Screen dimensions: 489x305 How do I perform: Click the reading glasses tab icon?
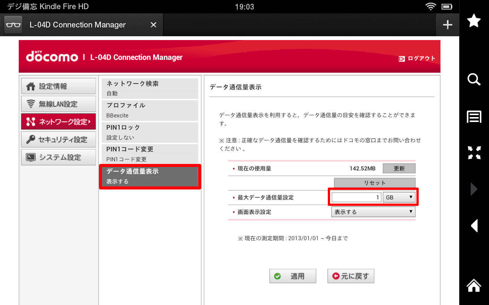tap(13, 25)
